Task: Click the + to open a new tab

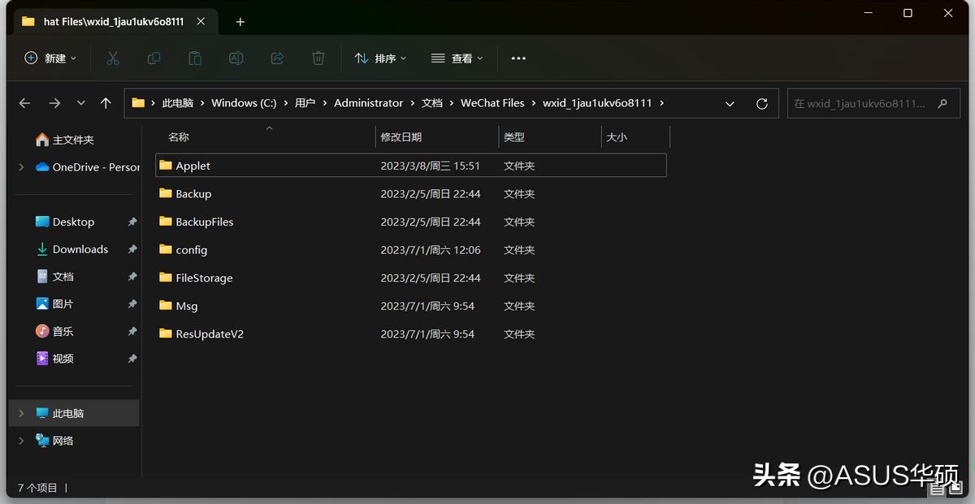Action: 240,22
